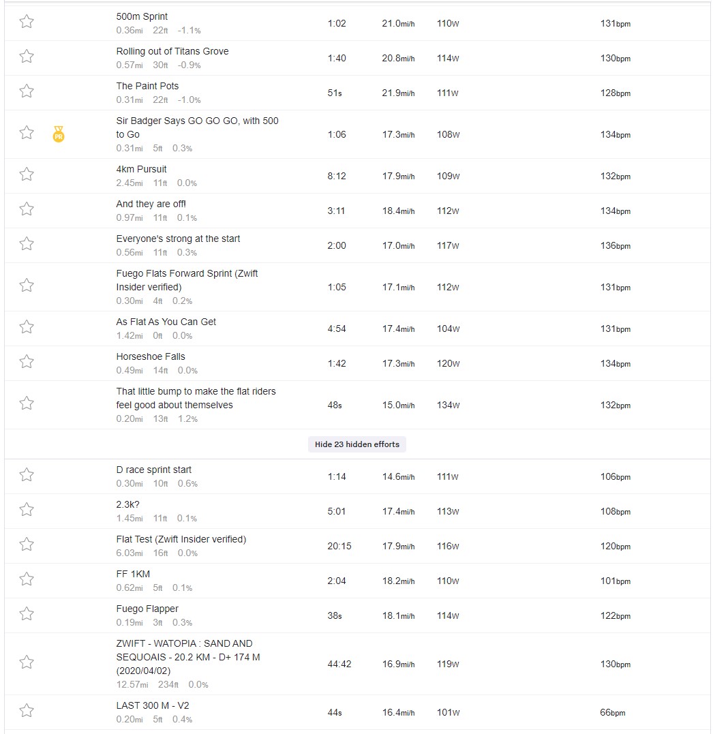Open Fuego Flats Forward Sprint segment
The width and height of the screenshot is (713, 734).
coord(187,280)
